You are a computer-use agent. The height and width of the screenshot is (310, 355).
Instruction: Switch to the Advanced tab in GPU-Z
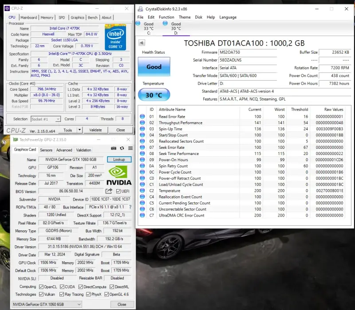(64, 150)
